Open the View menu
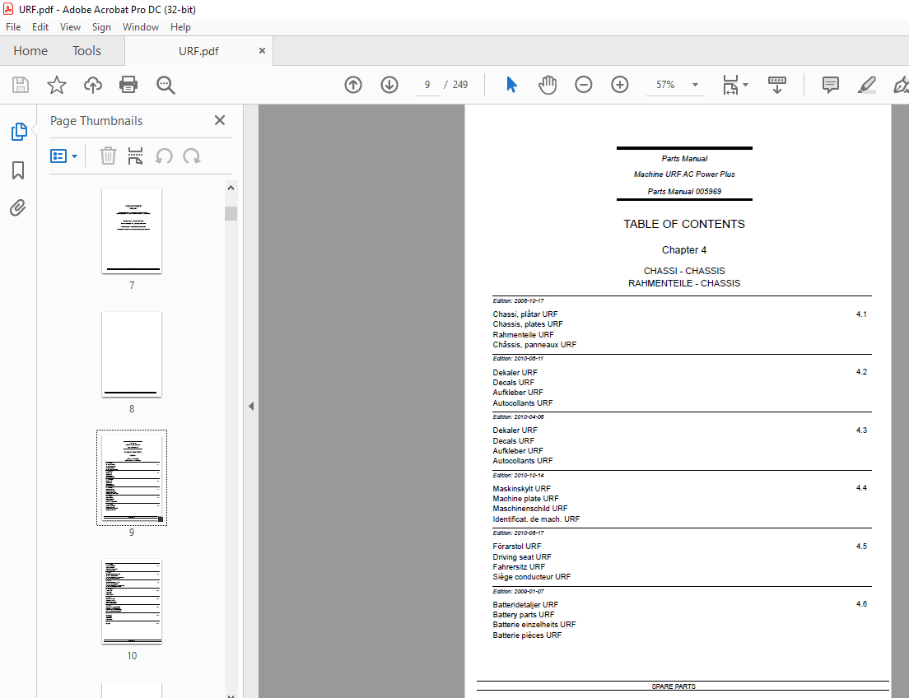The width and height of the screenshot is (909, 698). [70, 26]
